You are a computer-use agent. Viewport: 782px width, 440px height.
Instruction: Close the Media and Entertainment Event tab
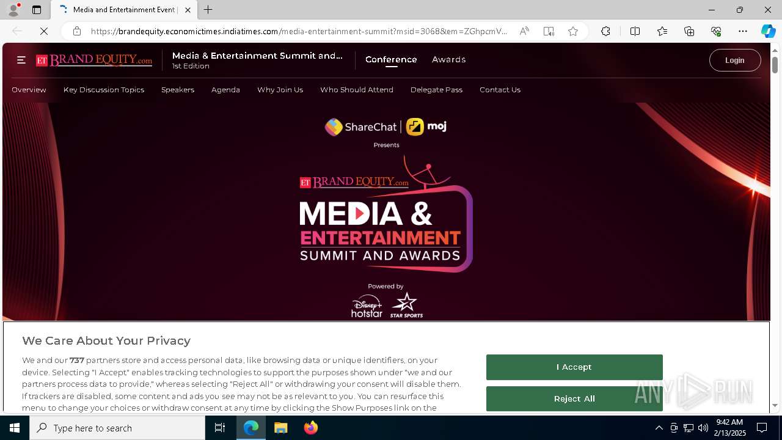pyautogui.click(x=188, y=10)
